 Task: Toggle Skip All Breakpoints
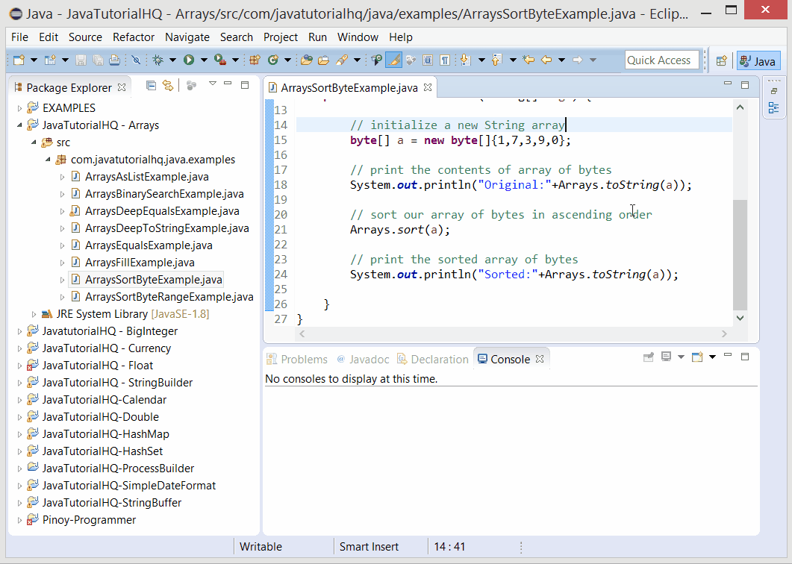coord(136,58)
